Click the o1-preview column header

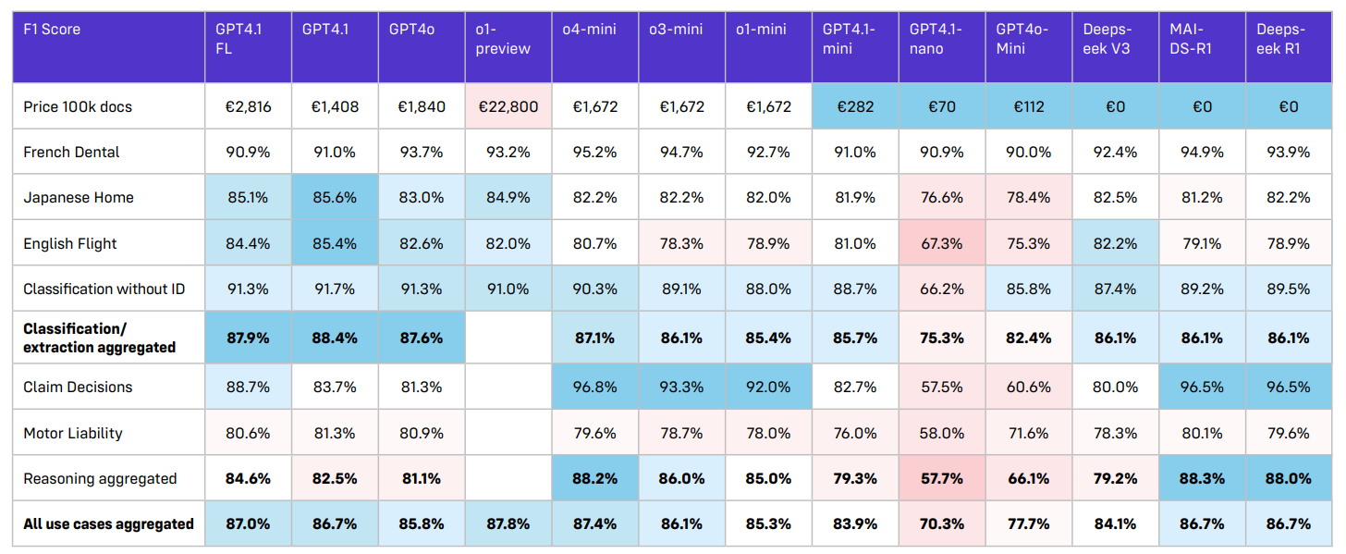tap(503, 39)
